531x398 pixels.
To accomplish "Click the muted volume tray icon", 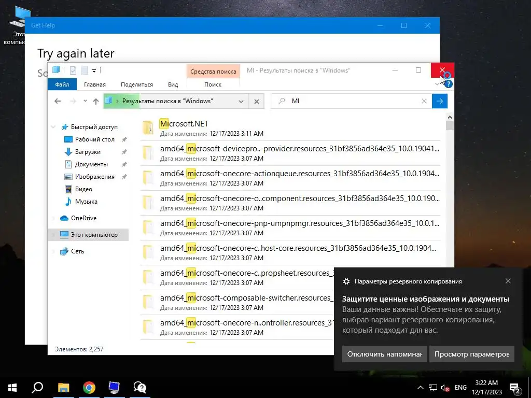I will click(445, 388).
